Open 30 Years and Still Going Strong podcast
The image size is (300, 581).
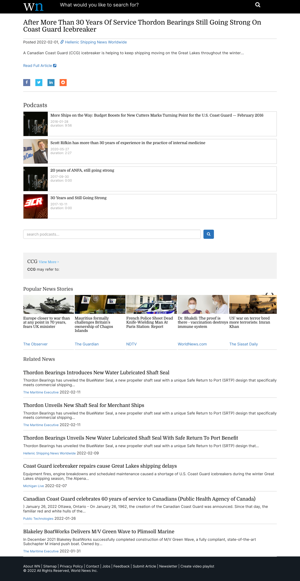point(79,198)
